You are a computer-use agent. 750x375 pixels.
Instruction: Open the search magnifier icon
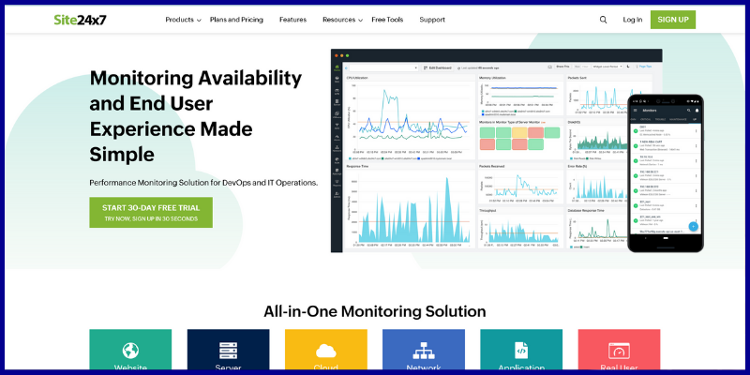point(603,20)
